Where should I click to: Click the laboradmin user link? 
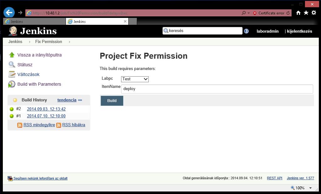(x=268, y=31)
